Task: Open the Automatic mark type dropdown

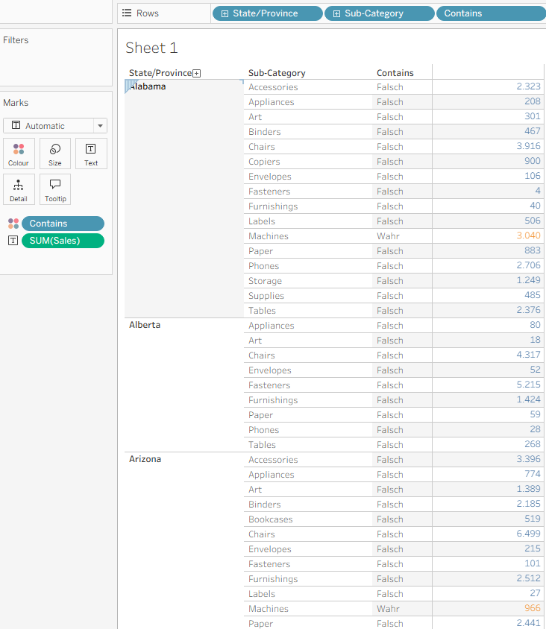Action: tap(55, 126)
